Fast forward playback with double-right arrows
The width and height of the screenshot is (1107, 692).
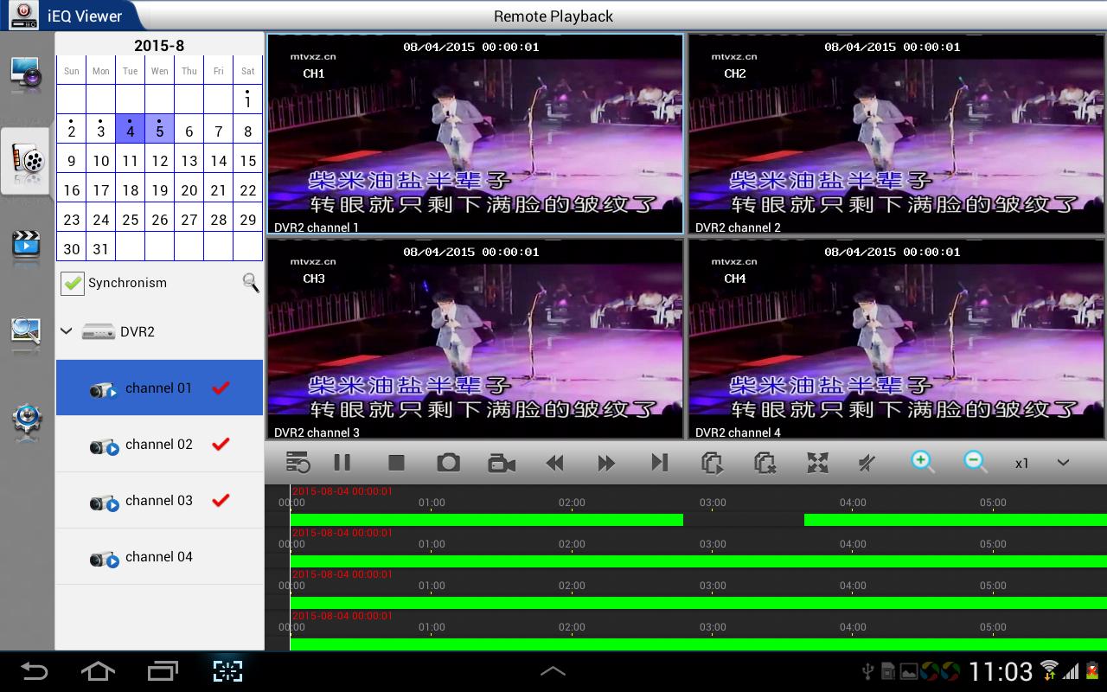pyautogui.click(x=606, y=463)
